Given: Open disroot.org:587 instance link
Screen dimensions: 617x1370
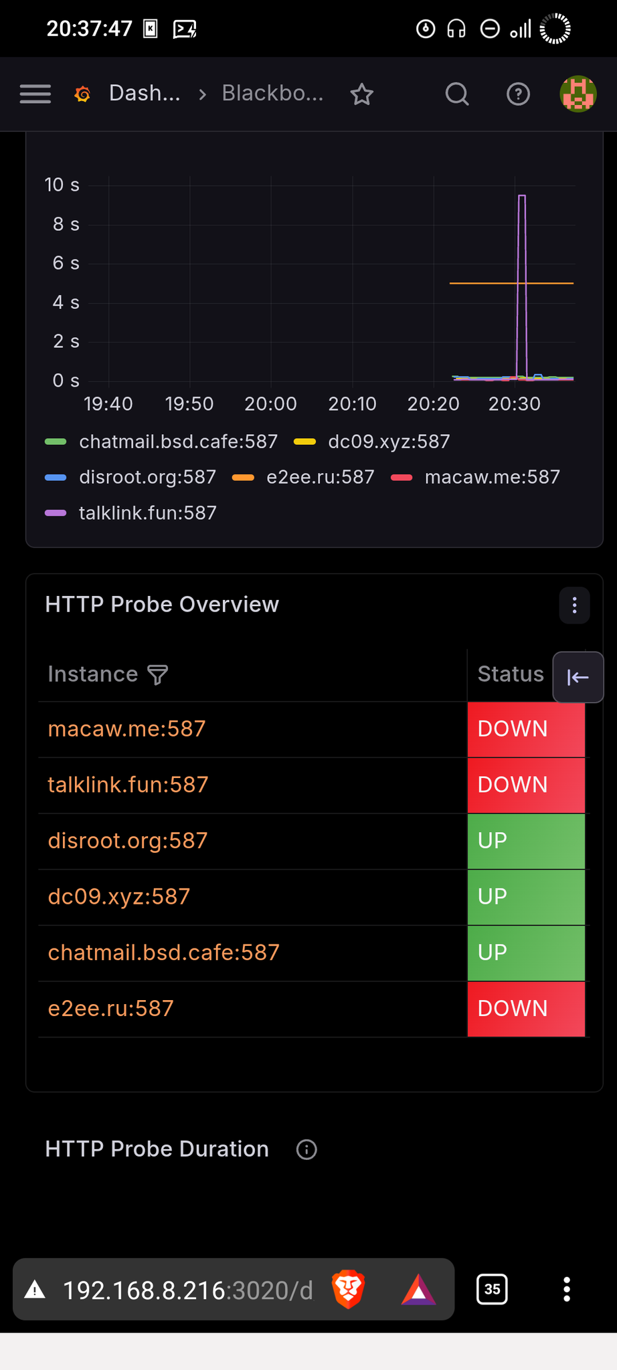Looking at the screenshot, I should tap(128, 841).
